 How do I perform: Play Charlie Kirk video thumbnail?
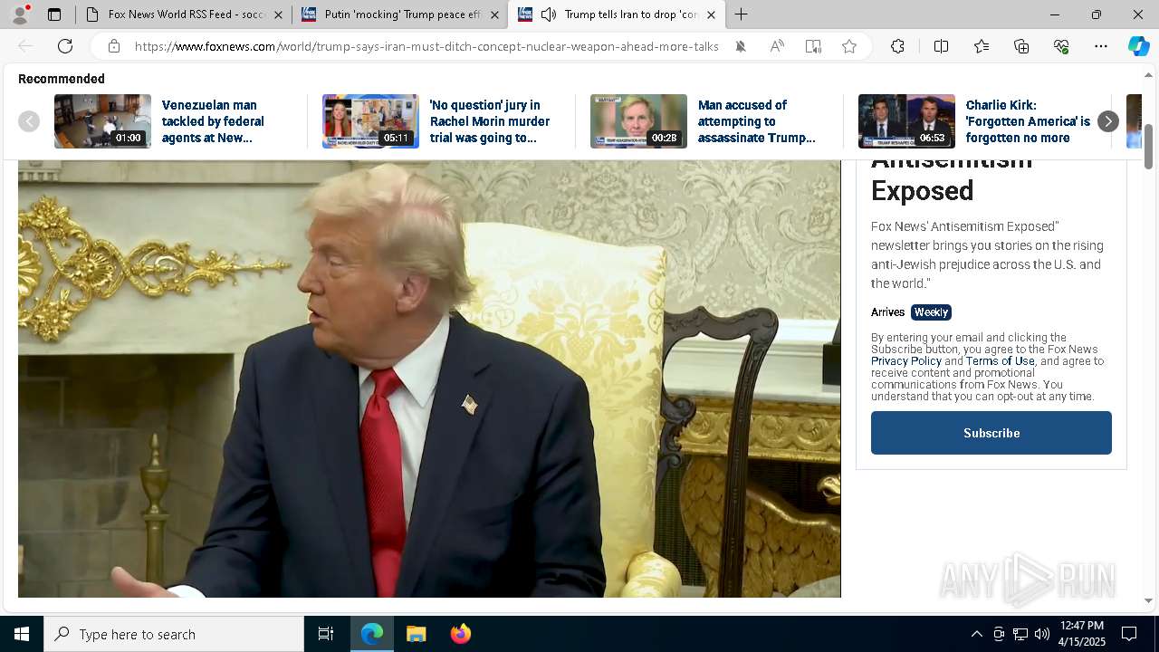(906, 121)
